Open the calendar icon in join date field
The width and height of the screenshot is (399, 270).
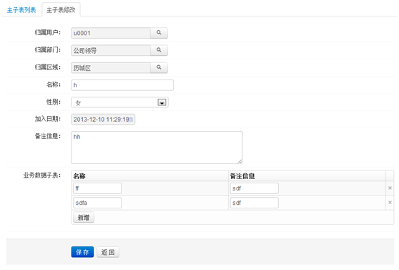pyautogui.click(x=132, y=120)
